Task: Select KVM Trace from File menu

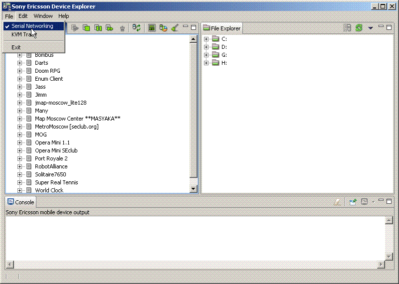Action: [x=33, y=34]
